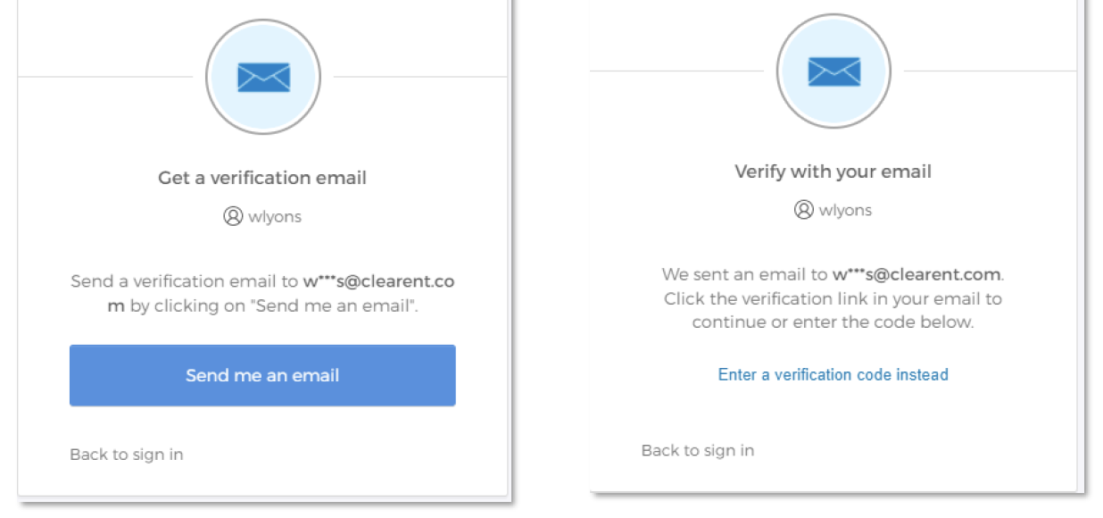The width and height of the screenshot is (1103, 518).
Task: Click the circular border around the left envelope
Action: [x=263, y=21]
